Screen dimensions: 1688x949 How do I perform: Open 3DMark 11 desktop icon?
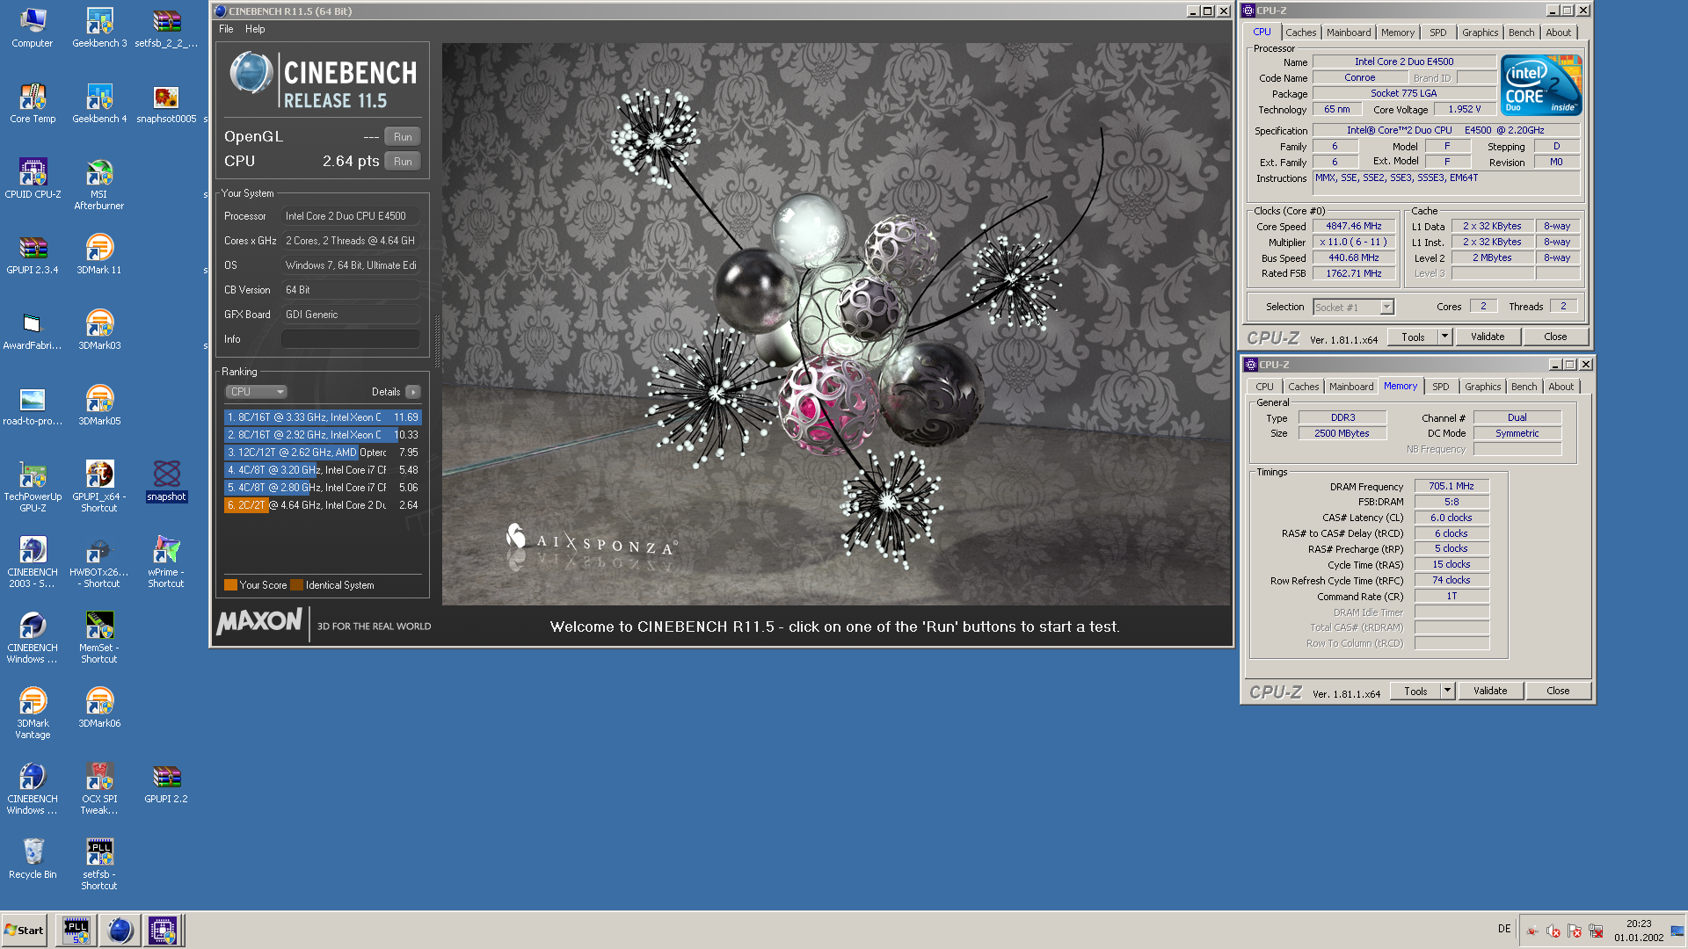click(x=99, y=253)
